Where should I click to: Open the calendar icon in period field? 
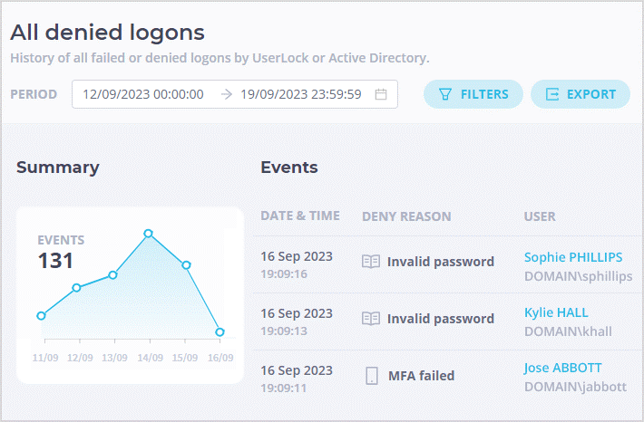(381, 94)
